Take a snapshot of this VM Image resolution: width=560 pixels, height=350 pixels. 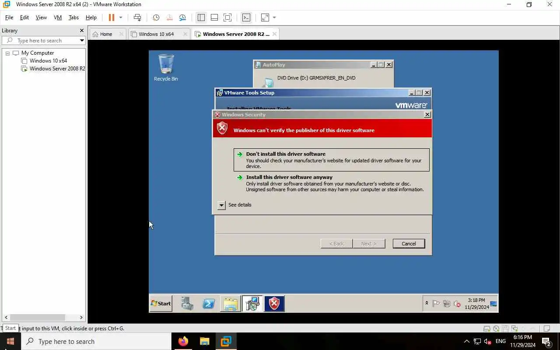pos(156,17)
